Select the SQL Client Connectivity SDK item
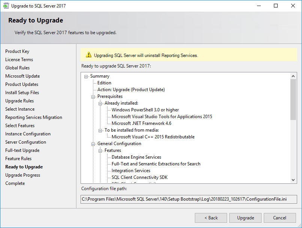The width and height of the screenshot is (302, 228). [x=140, y=177]
